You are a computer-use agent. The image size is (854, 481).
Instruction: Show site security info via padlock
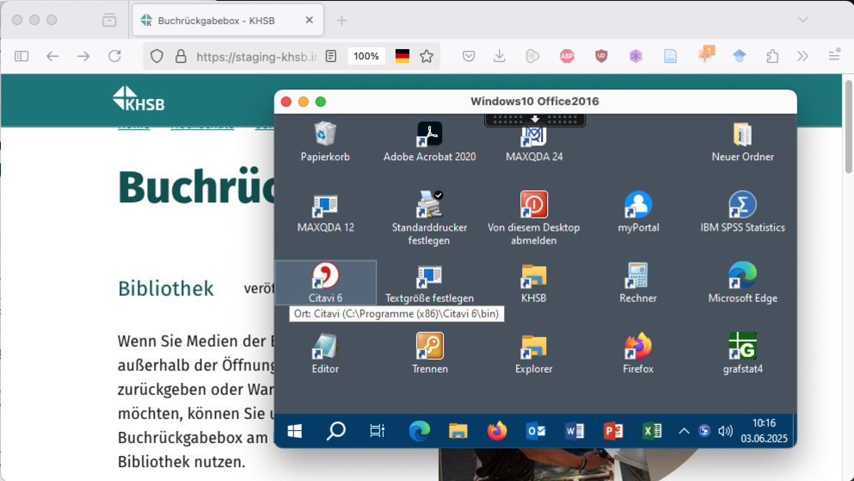pos(181,56)
